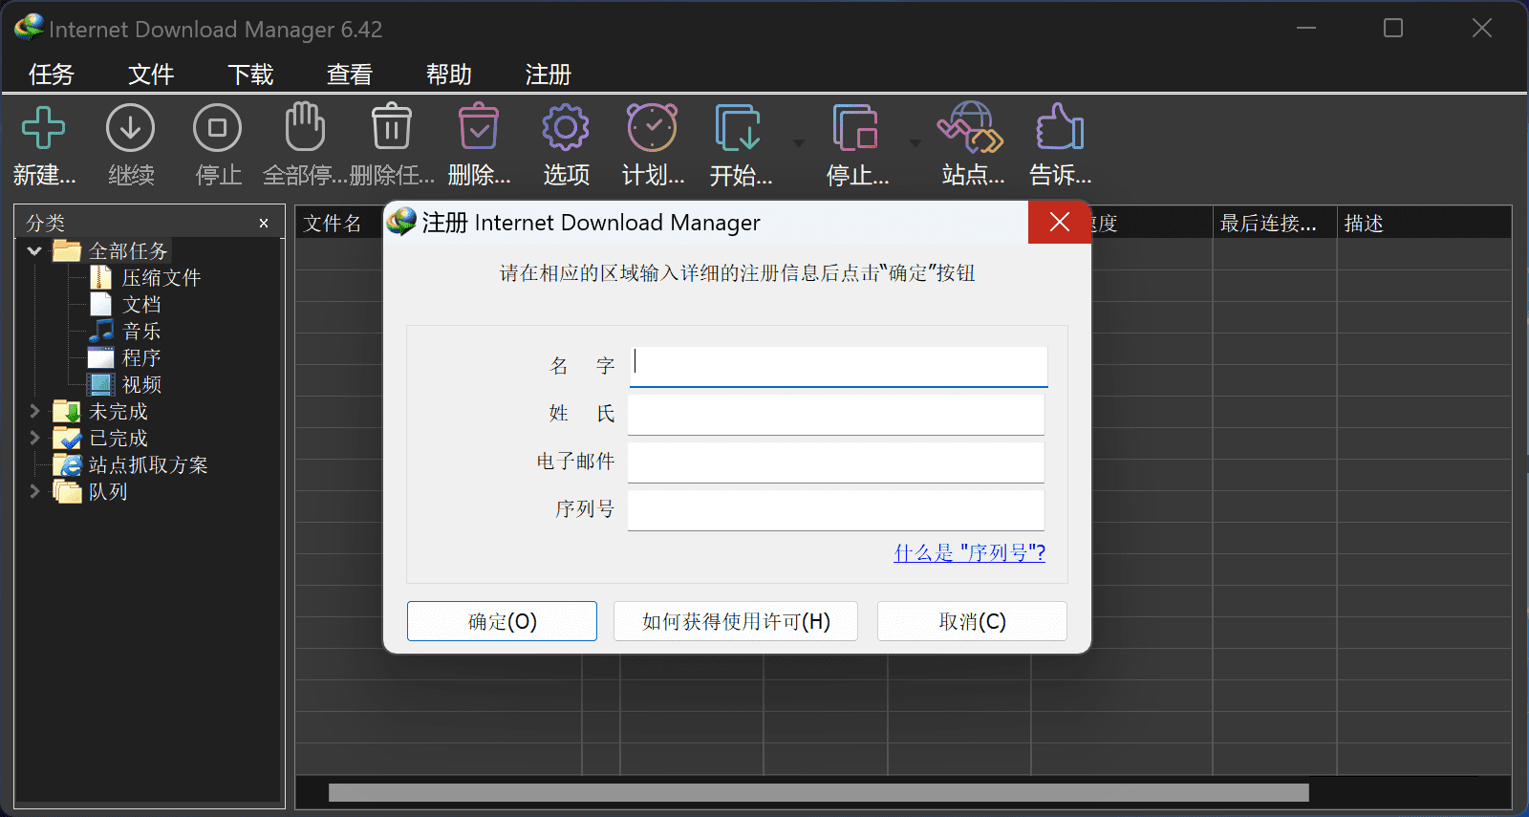
Task: Expand the 队列 tree node
Action: pos(34,492)
